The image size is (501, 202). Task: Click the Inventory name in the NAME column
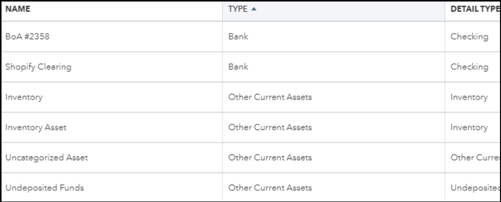coord(24,97)
